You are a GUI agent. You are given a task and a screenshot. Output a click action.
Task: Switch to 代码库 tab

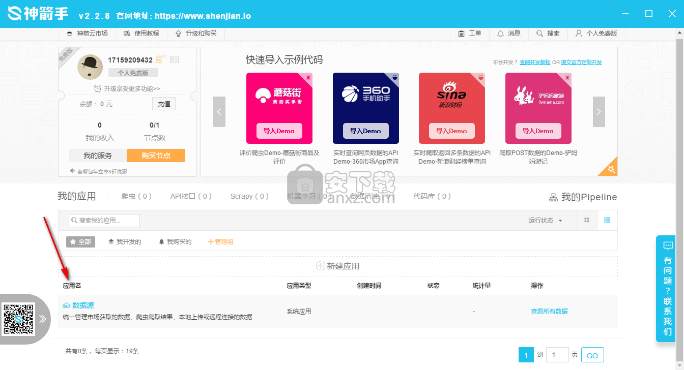click(432, 196)
